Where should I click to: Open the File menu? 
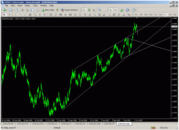click(7, 5)
